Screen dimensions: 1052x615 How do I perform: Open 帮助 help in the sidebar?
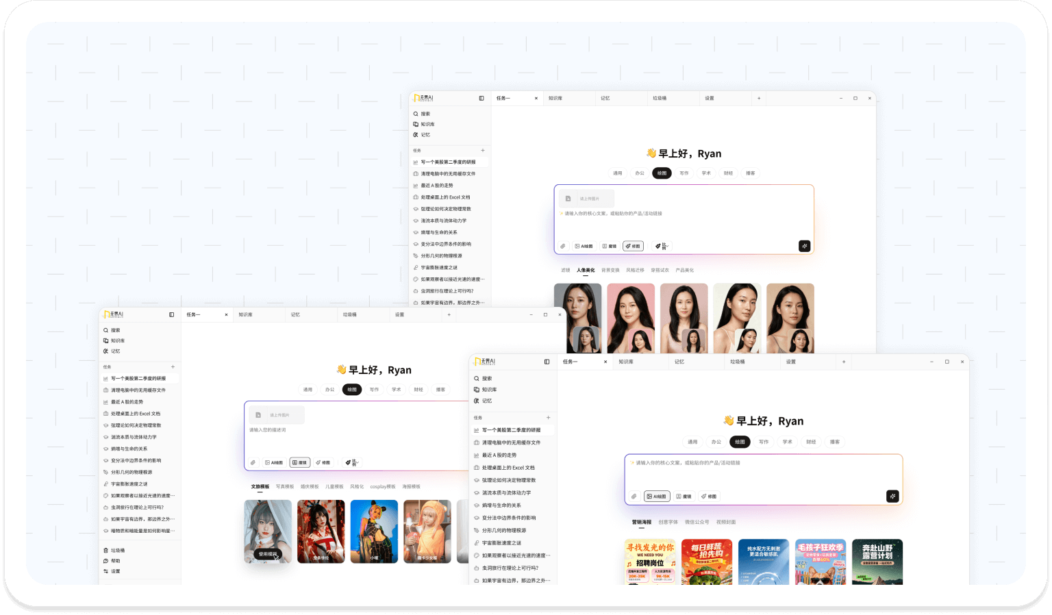(x=115, y=561)
